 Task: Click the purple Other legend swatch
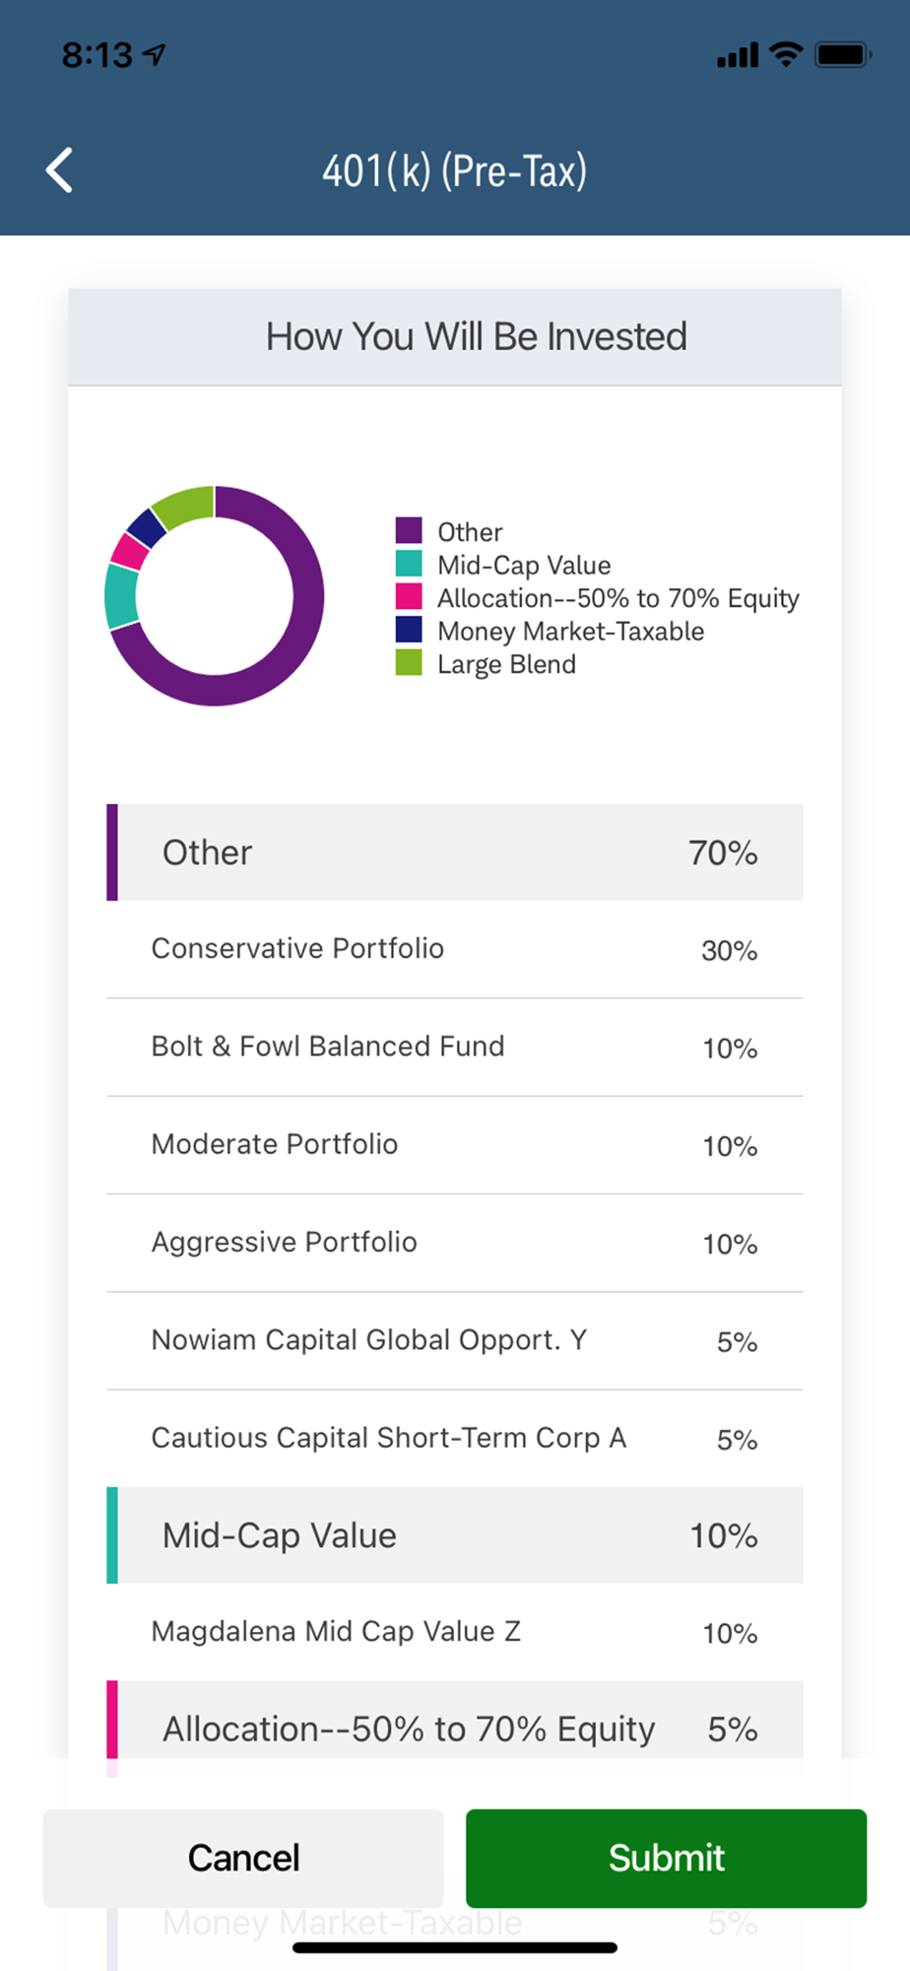pyautogui.click(x=409, y=530)
